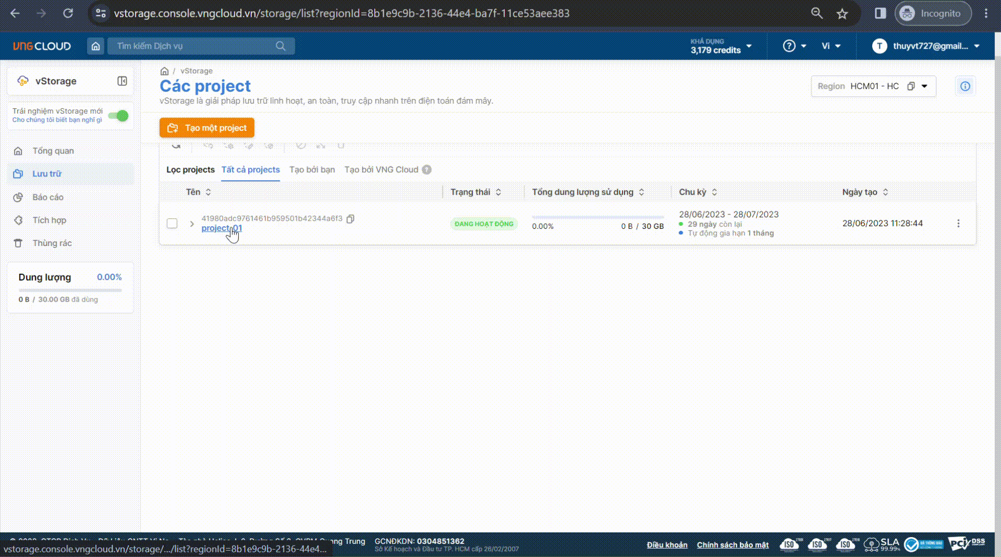The image size is (1001, 557).
Task: Open the Region HCM01 dropdown
Action: click(x=924, y=86)
